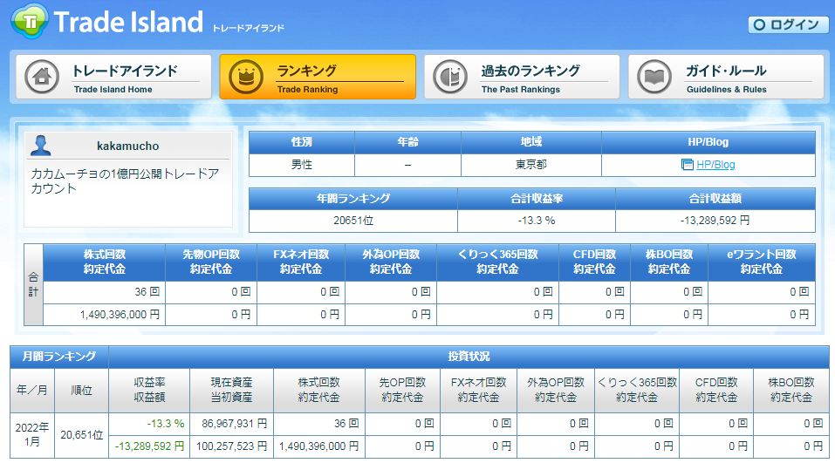Open the 過去のランキング tab label

530,72
